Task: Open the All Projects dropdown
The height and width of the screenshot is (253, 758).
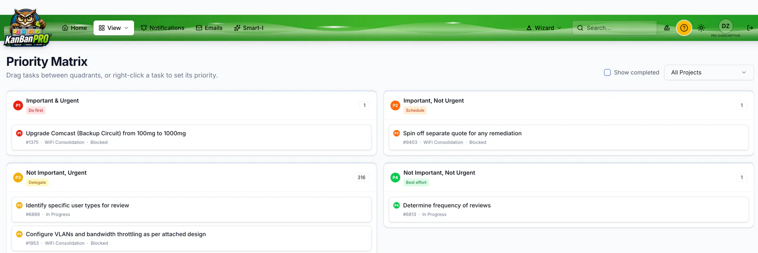Action: [709, 72]
